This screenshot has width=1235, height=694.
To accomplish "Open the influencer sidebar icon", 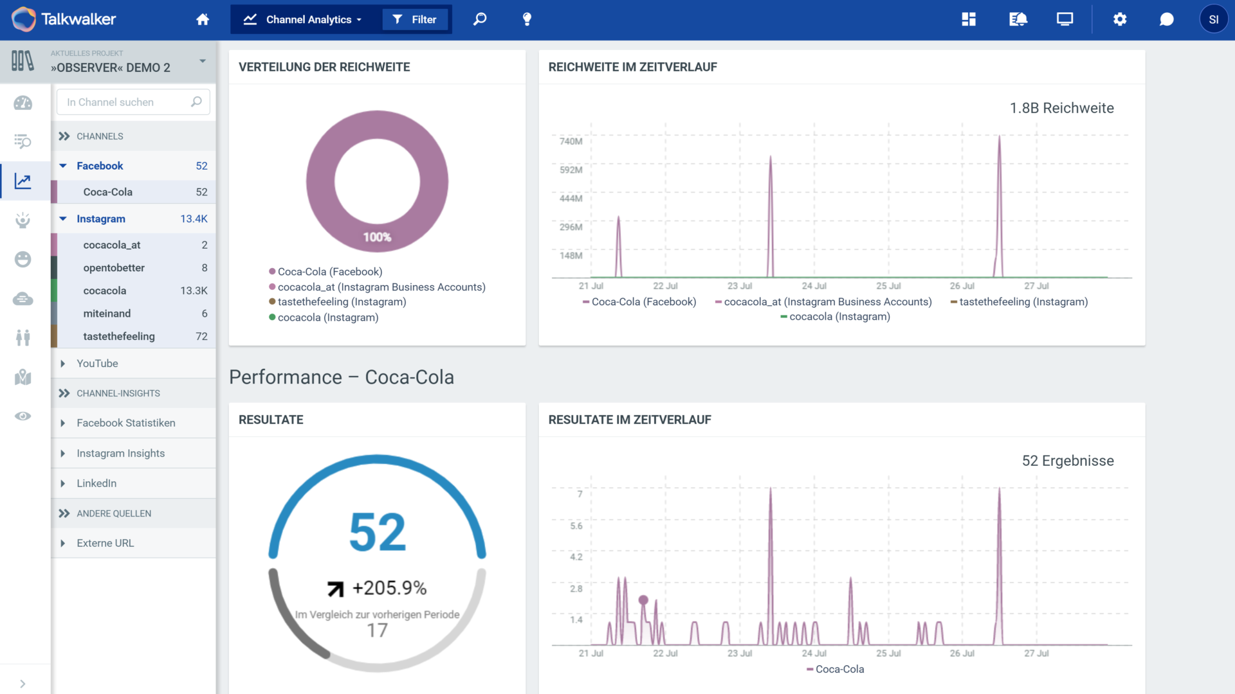I will pyautogui.click(x=23, y=220).
